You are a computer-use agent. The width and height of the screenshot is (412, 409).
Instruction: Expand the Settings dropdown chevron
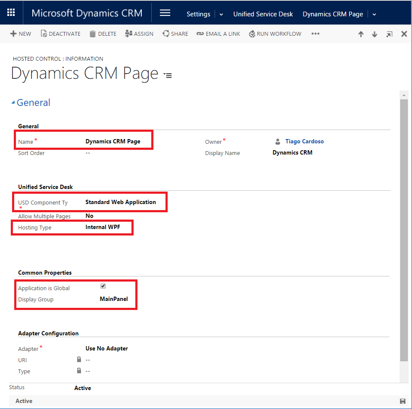[222, 14]
